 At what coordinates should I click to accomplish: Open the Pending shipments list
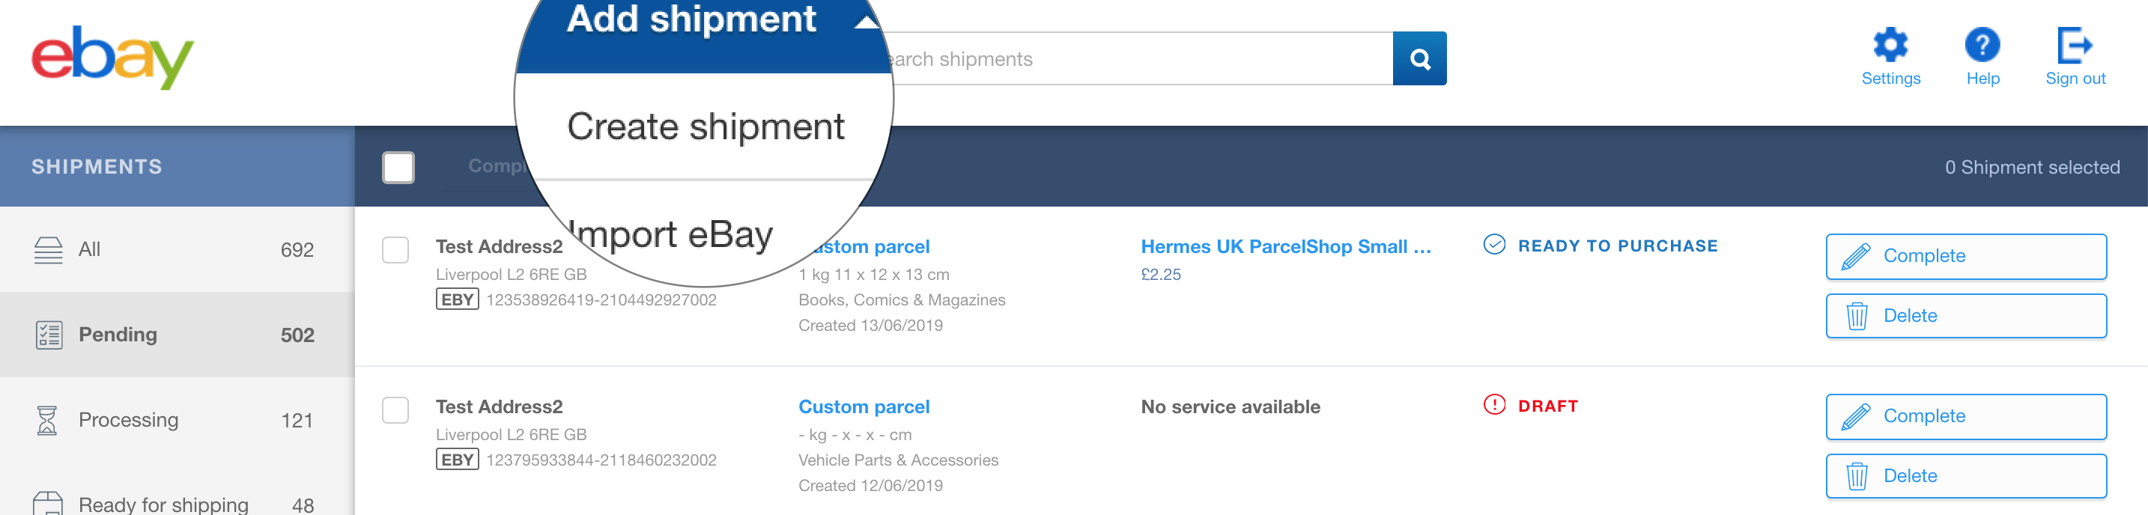[177, 334]
